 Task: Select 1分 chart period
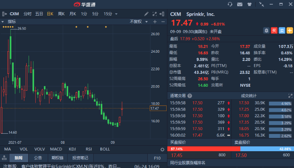click(84, 14)
